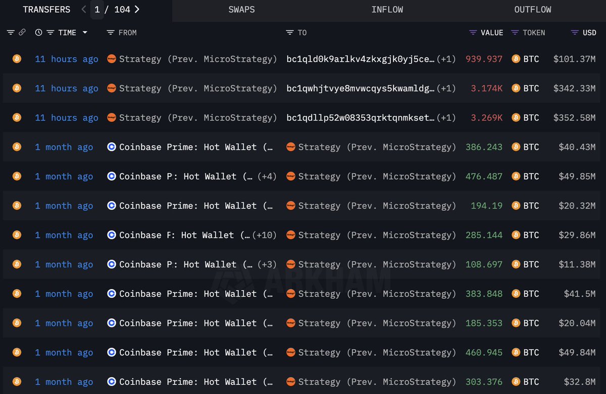606x394 pixels.
Task: Expand +1 recipients on bc1qld0k9arlkv4 row
Action: point(446,59)
